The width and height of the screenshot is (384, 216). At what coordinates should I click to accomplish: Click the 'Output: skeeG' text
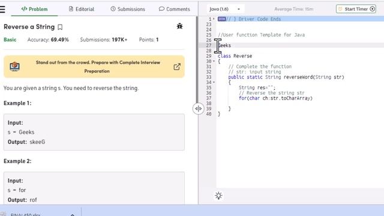pyautogui.click(x=26, y=142)
